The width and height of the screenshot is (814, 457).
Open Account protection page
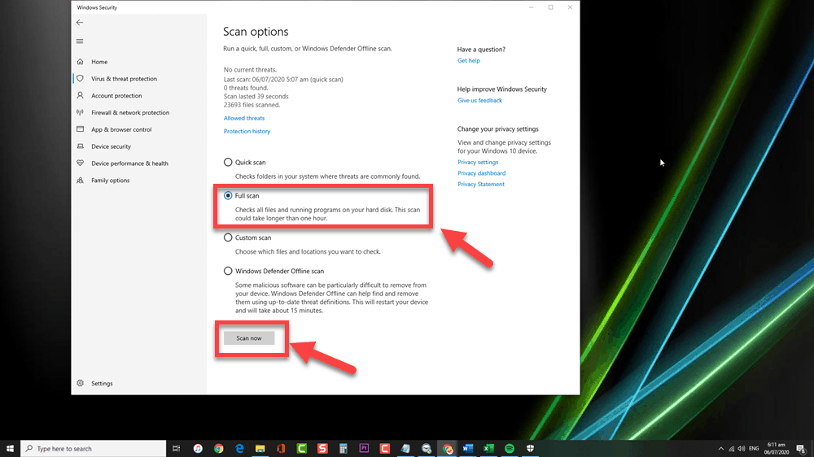coord(116,96)
